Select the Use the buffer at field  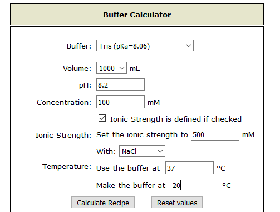click(189, 168)
